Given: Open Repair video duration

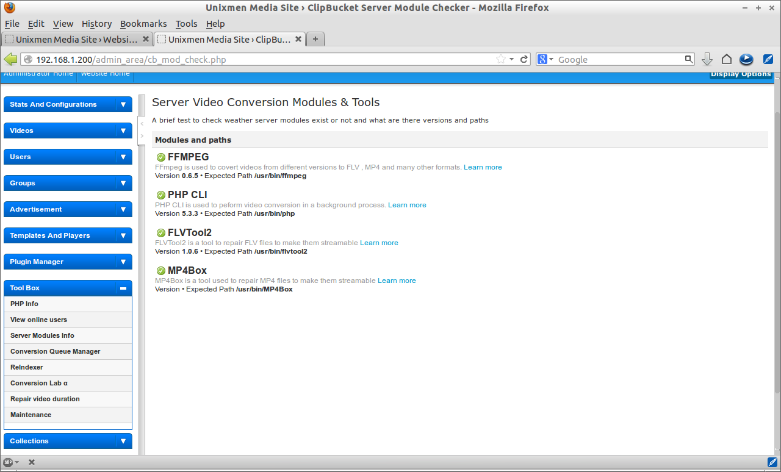Looking at the screenshot, I should click(68, 399).
